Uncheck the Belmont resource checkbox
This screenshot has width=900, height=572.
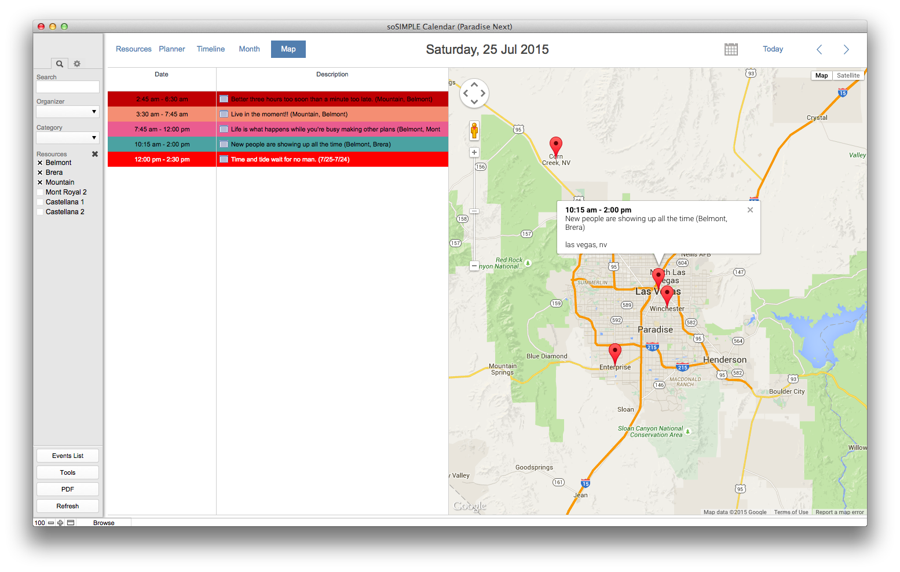click(40, 163)
